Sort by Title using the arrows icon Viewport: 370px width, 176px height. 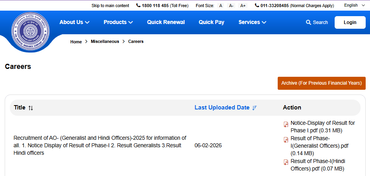coord(31,108)
